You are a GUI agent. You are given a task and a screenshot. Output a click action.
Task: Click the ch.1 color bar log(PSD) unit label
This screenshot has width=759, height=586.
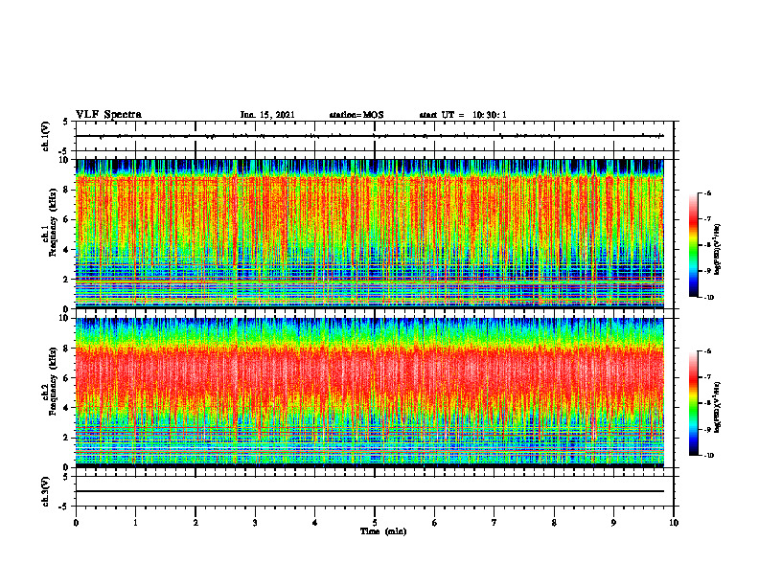click(x=718, y=250)
